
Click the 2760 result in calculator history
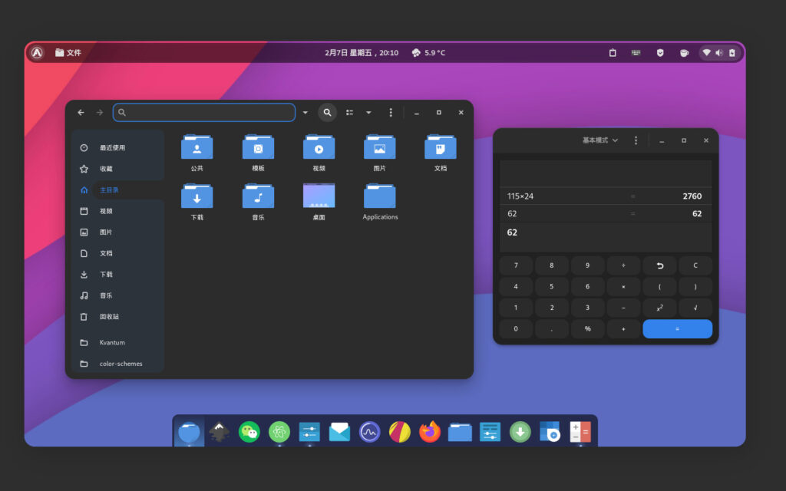pos(692,196)
